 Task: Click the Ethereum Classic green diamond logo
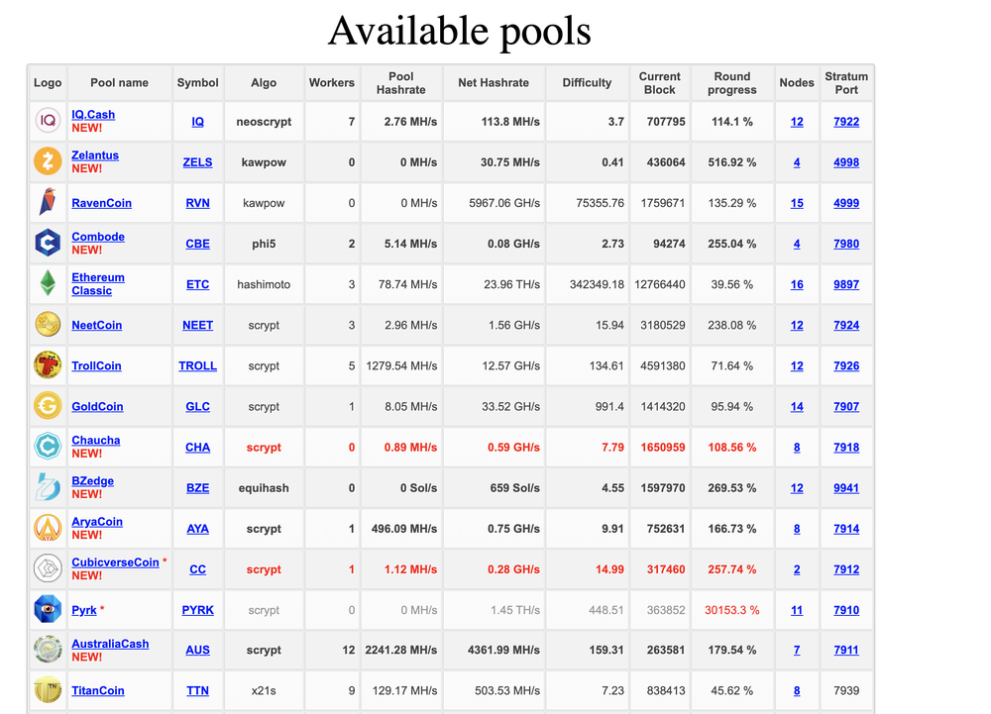(48, 283)
